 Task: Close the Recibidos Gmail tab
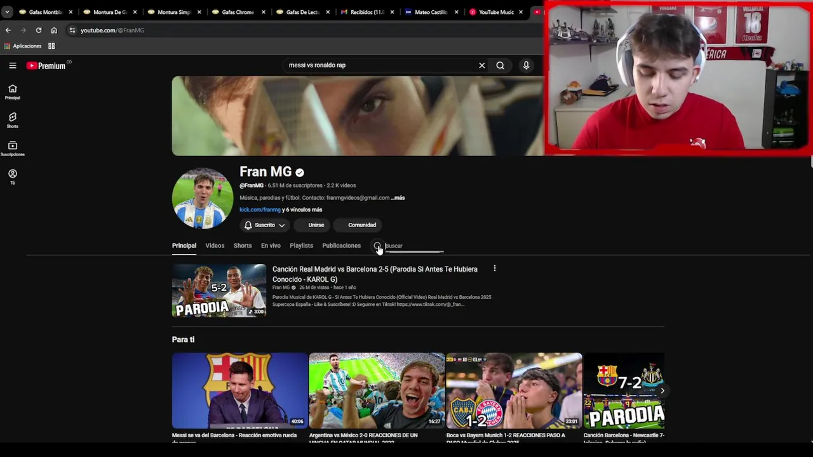click(x=392, y=12)
